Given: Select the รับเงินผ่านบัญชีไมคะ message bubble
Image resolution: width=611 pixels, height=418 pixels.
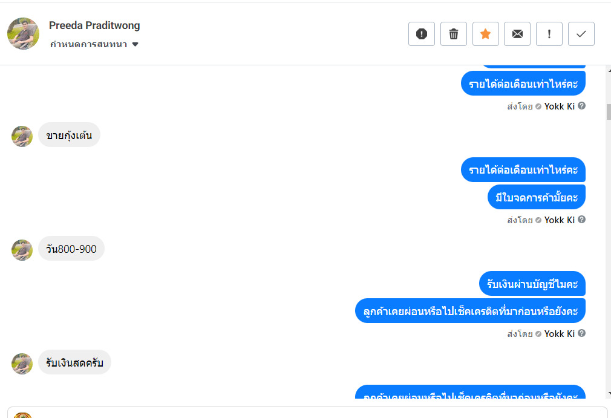Looking at the screenshot, I should click(x=532, y=284).
